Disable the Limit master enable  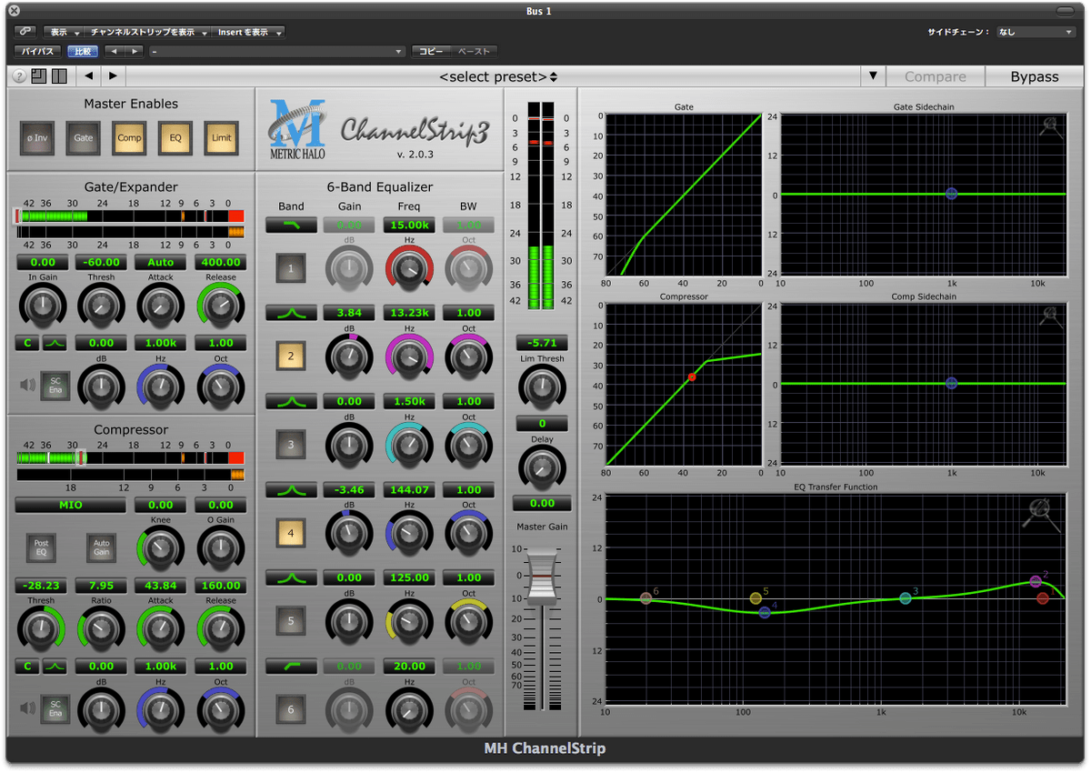click(x=221, y=138)
